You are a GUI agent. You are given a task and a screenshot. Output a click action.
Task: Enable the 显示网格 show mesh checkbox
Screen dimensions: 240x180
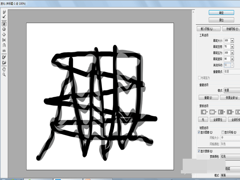click(x=223, y=132)
